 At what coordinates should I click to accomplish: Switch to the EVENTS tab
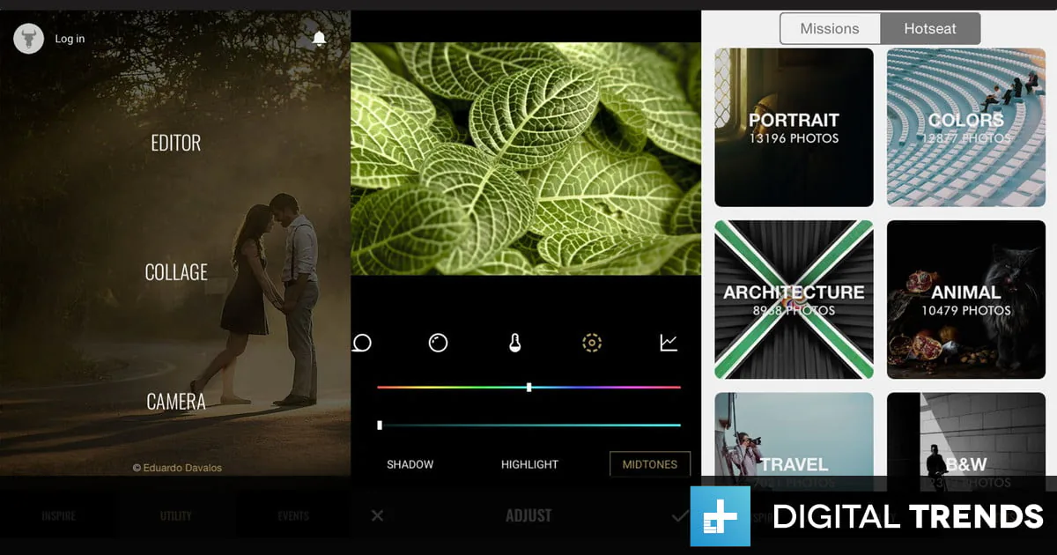click(x=292, y=515)
